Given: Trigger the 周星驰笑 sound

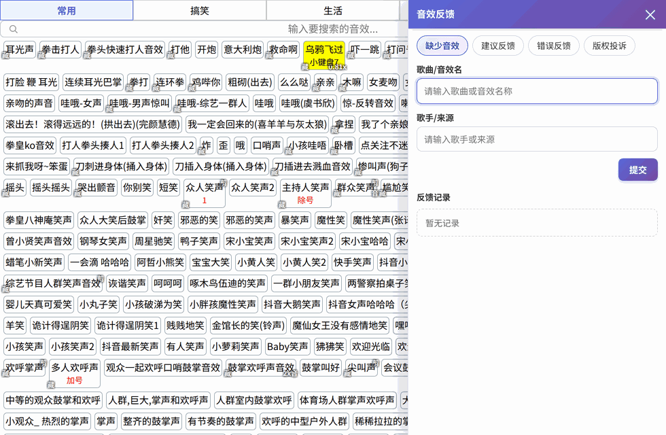Looking at the screenshot, I should (x=154, y=241).
